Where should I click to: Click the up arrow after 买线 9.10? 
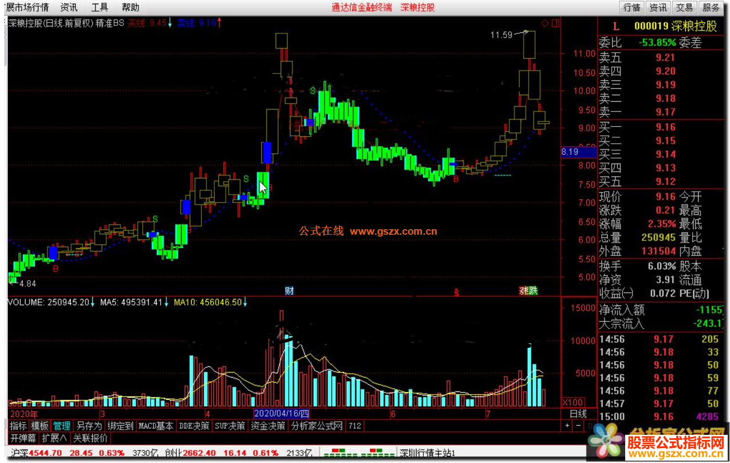(x=219, y=22)
